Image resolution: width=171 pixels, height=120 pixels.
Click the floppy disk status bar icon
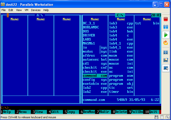click(x=156, y=117)
